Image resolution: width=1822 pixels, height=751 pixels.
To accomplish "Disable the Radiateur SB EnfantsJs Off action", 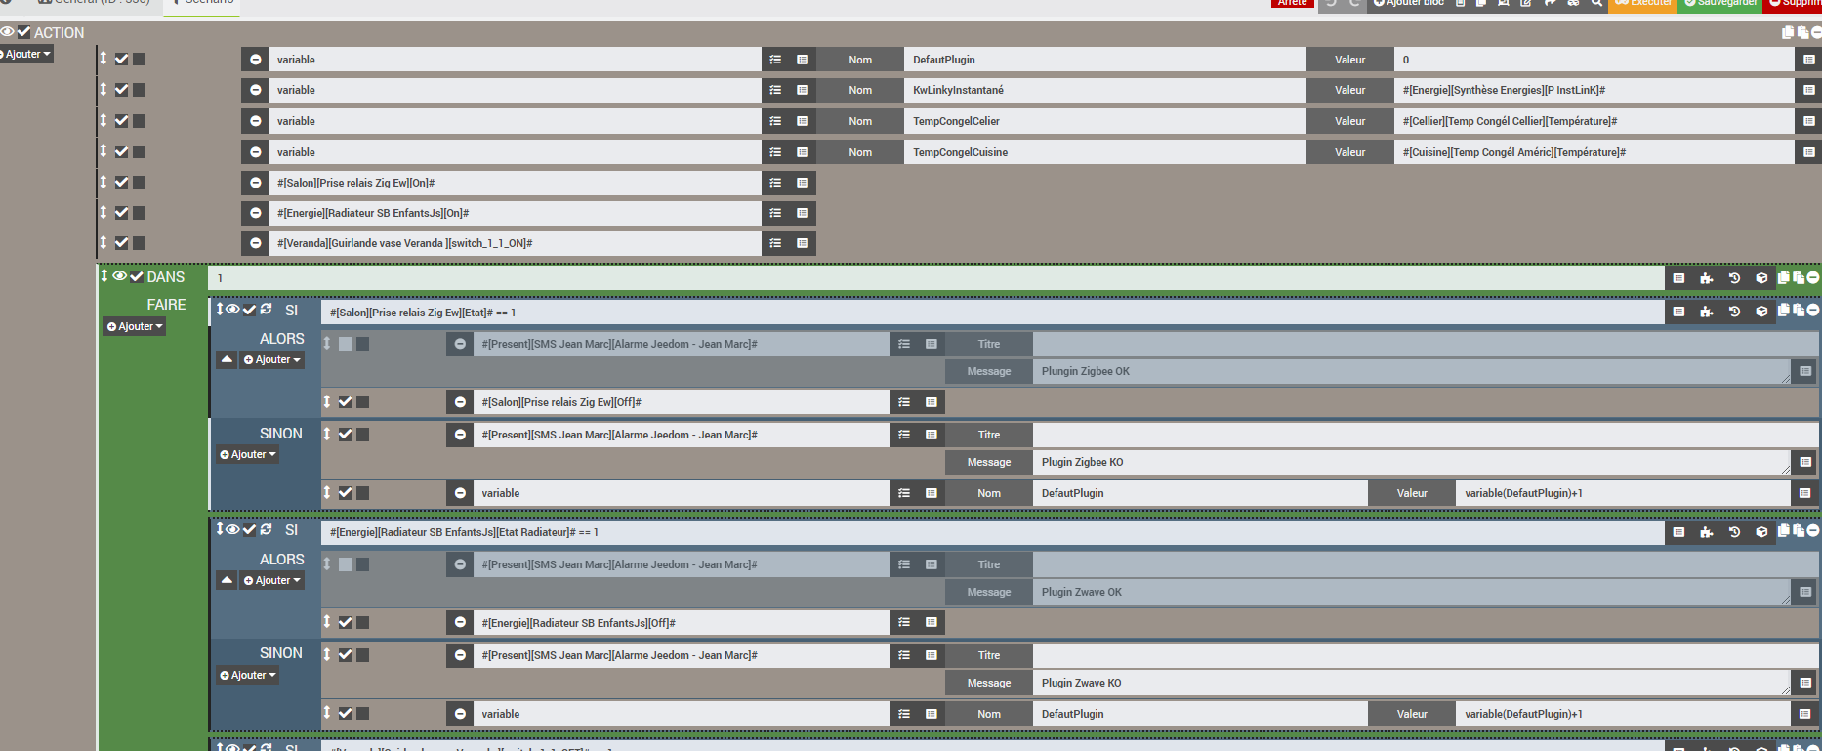I will pyautogui.click(x=345, y=622).
